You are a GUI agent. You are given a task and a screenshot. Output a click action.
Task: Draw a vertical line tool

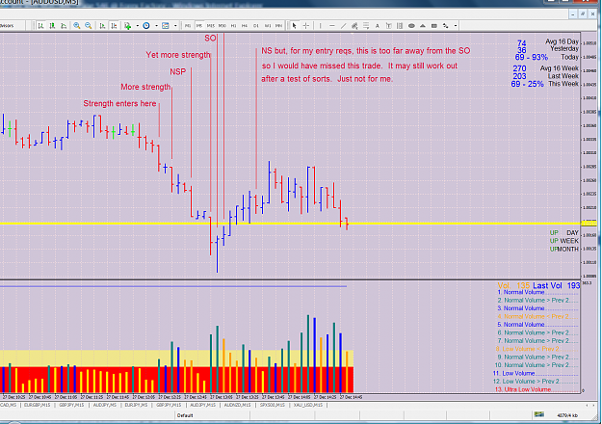[x=320, y=26]
